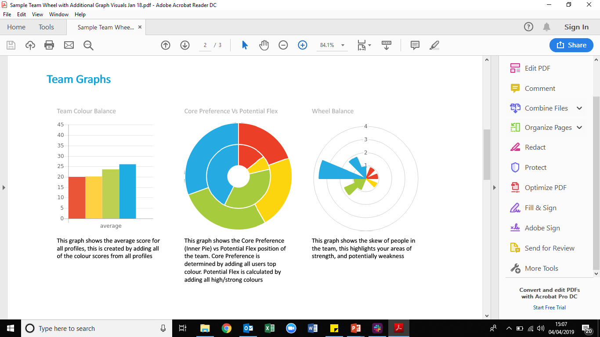This screenshot has height=337, width=600.
Task: Expand the Combine Files options chevron
Action: coord(579,108)
